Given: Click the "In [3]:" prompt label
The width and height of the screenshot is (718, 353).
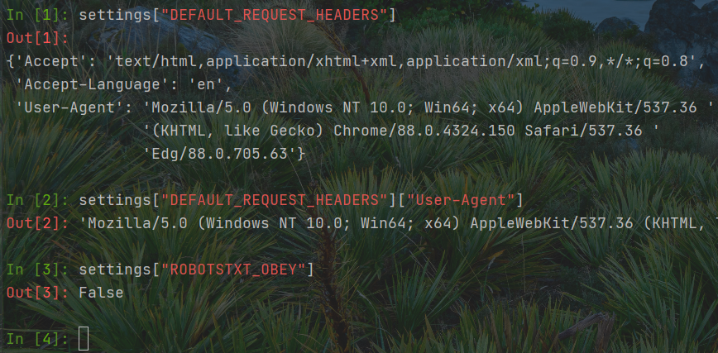Looking at the screenshot, I should 37,270.
